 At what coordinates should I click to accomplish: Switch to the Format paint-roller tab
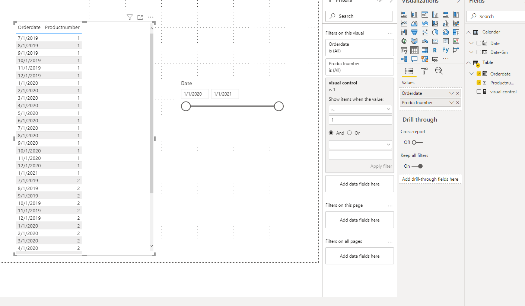point(424,71)
